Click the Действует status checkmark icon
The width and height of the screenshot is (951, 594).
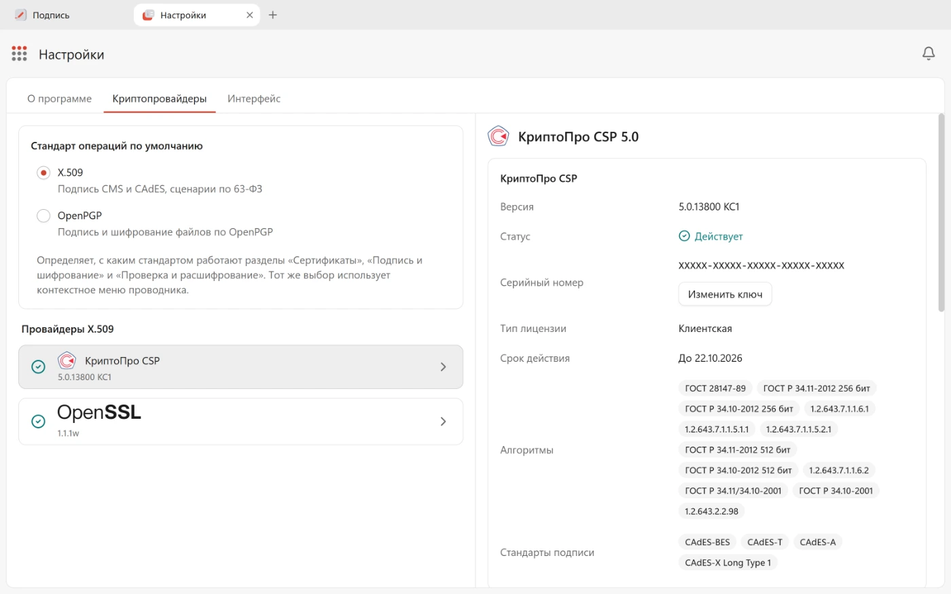pyautogui.click(x=684, y=236)
